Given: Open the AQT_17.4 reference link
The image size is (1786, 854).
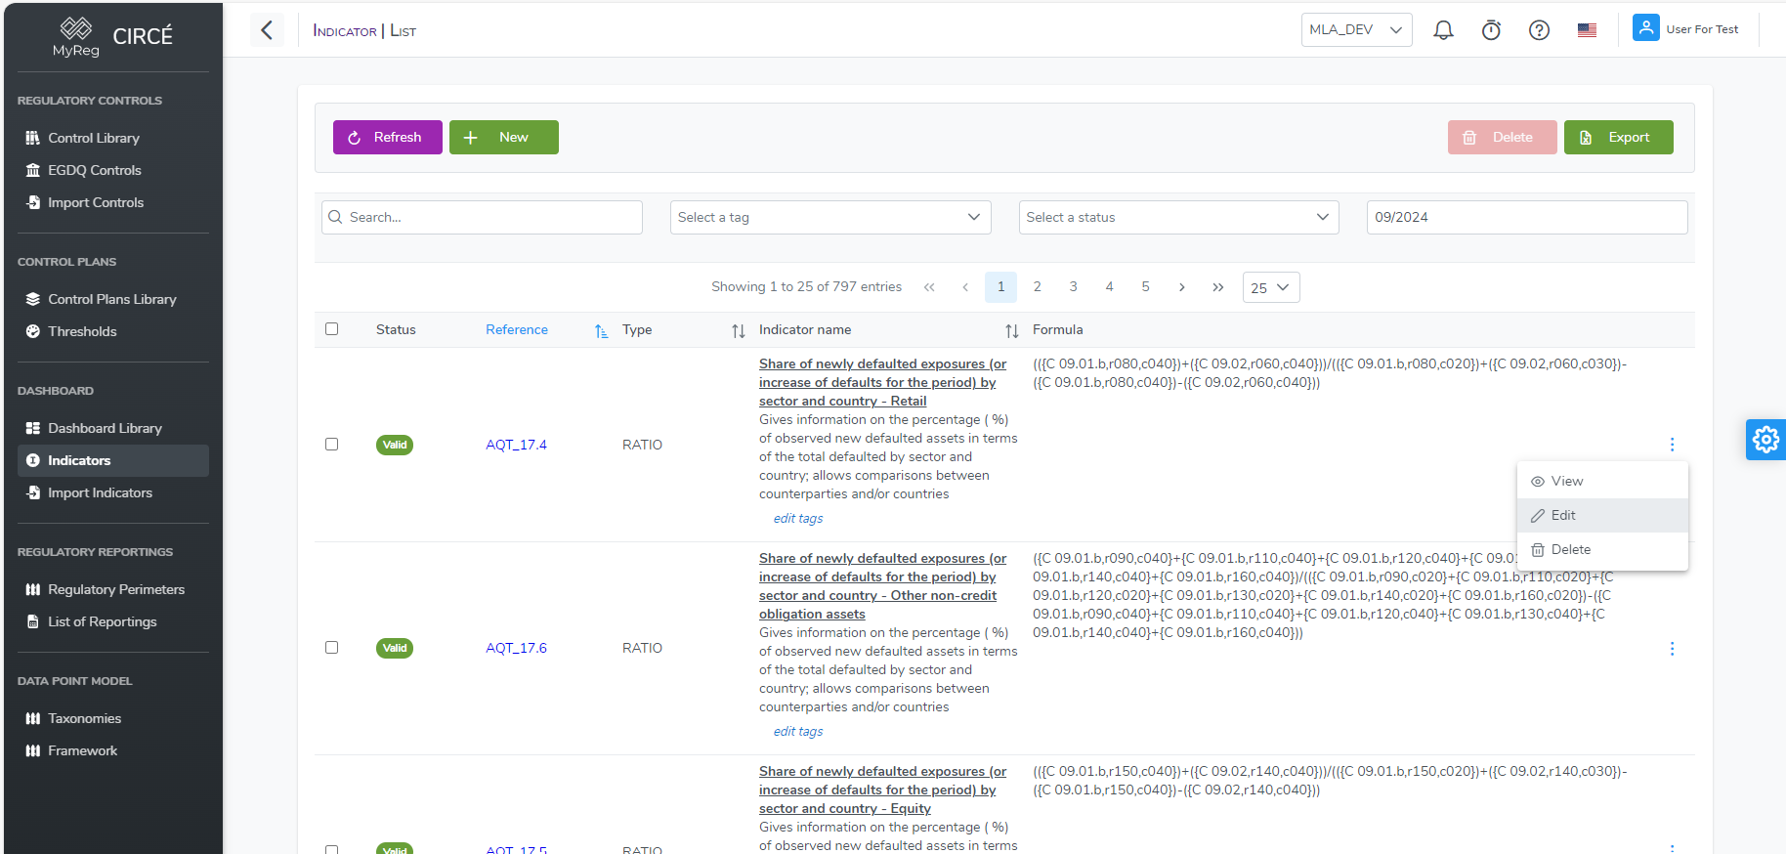Looking at the screenshot, I should [x=516, y=445].
